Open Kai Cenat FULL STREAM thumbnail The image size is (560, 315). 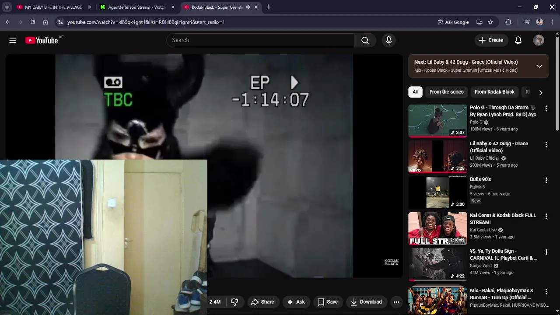coord(437,228)
